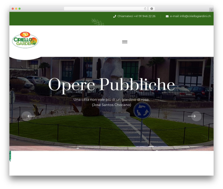Image resolution: width=223 pixels, height=189 pixels.
Task: Maximize the window with the green button
Action: 20,8
